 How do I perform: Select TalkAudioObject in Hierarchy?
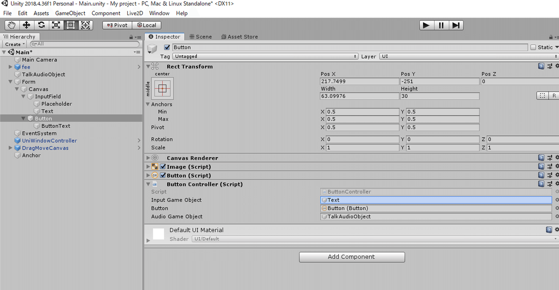click(x=43, y=74)
